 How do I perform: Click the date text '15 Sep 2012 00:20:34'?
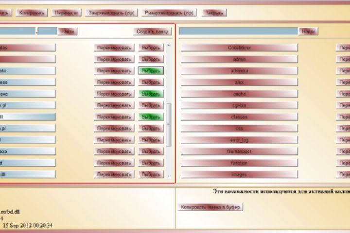coord(28,225)
